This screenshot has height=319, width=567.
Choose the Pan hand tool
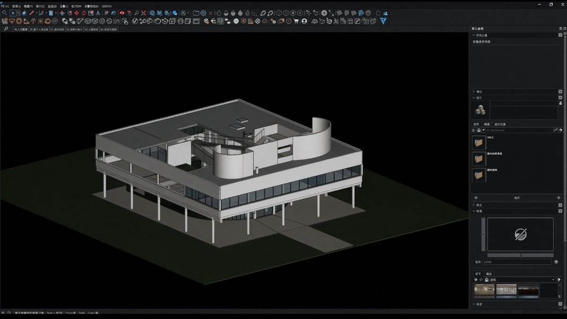point(129,13)
